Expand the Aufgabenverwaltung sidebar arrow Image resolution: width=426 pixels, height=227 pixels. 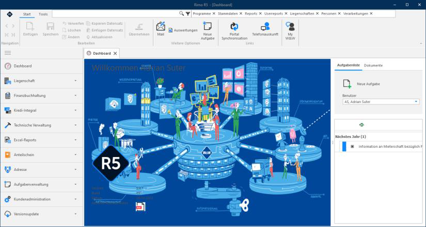click(75, 184)
